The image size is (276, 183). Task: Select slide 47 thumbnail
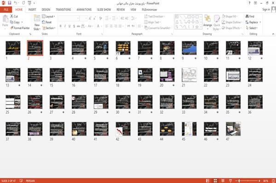233,129
